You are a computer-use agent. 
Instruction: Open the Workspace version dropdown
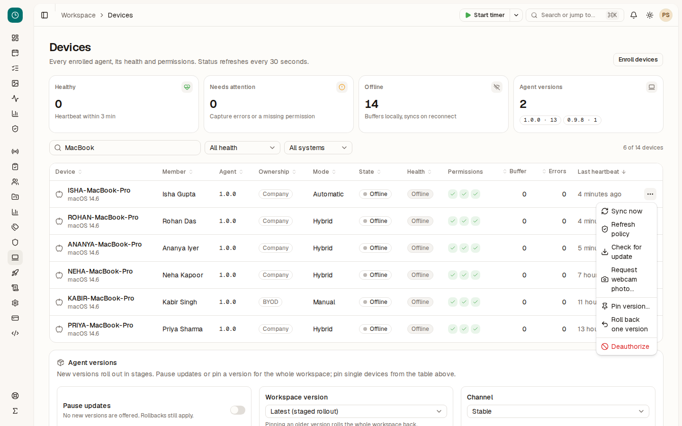click(356, 411)
